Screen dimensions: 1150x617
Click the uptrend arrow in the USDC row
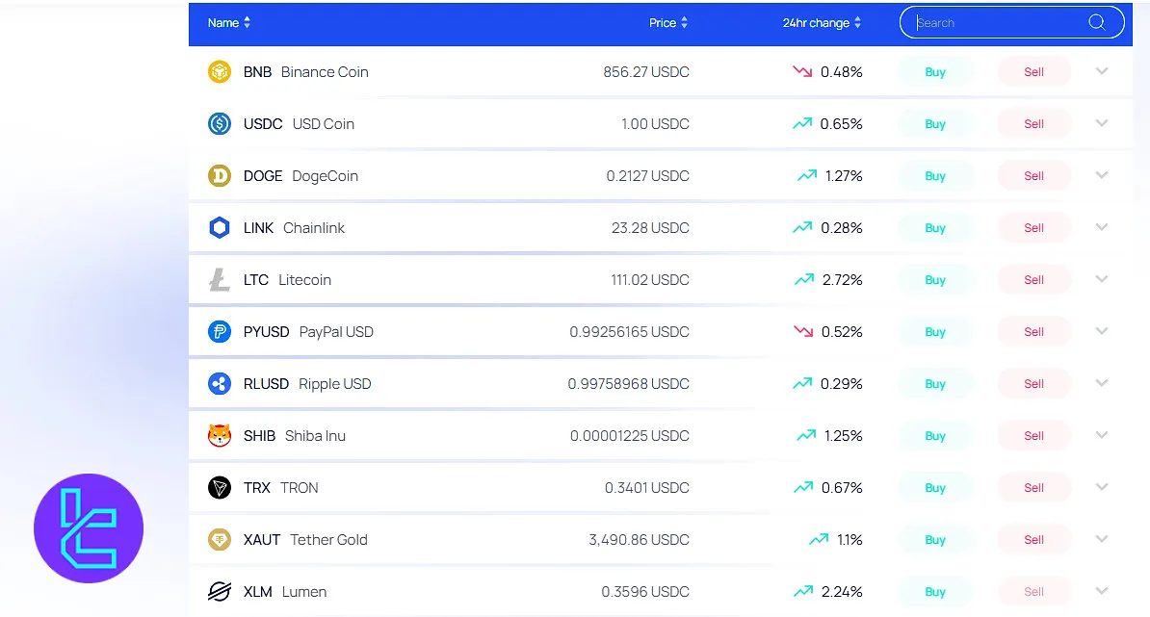(802, 123)
